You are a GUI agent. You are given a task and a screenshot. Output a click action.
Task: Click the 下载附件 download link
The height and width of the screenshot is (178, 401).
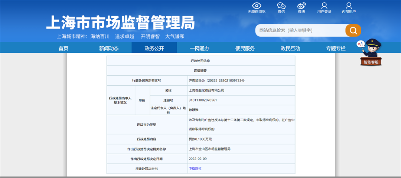point(195,168)
